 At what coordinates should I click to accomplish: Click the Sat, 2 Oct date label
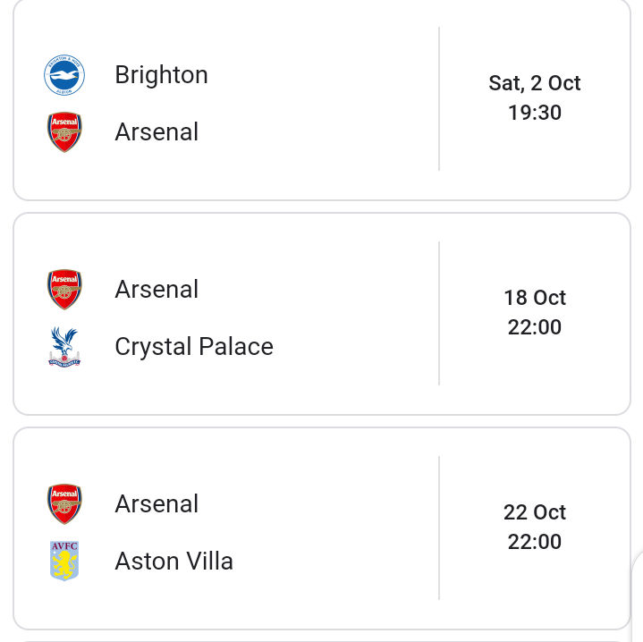(534, 83)
